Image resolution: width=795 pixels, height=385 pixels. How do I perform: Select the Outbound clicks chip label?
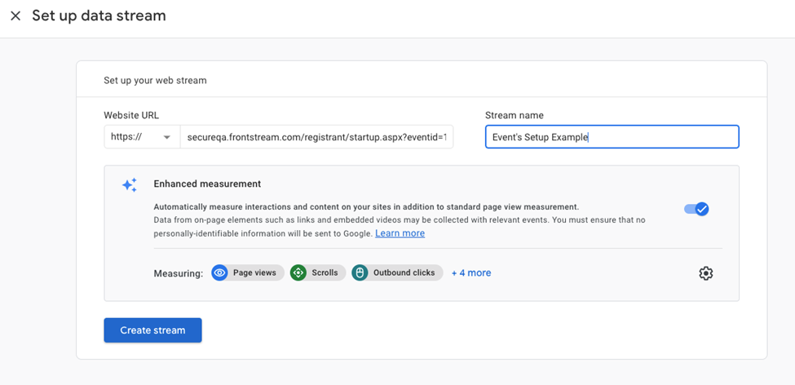tap(404, 273)
